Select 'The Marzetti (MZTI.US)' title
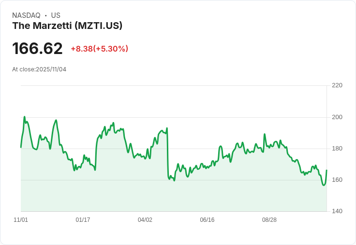 [67, 26]
